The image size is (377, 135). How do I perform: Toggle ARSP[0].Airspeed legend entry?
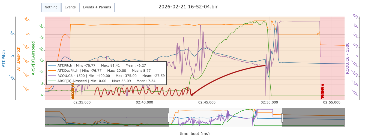pyautogui.click(x=72, y=81)
